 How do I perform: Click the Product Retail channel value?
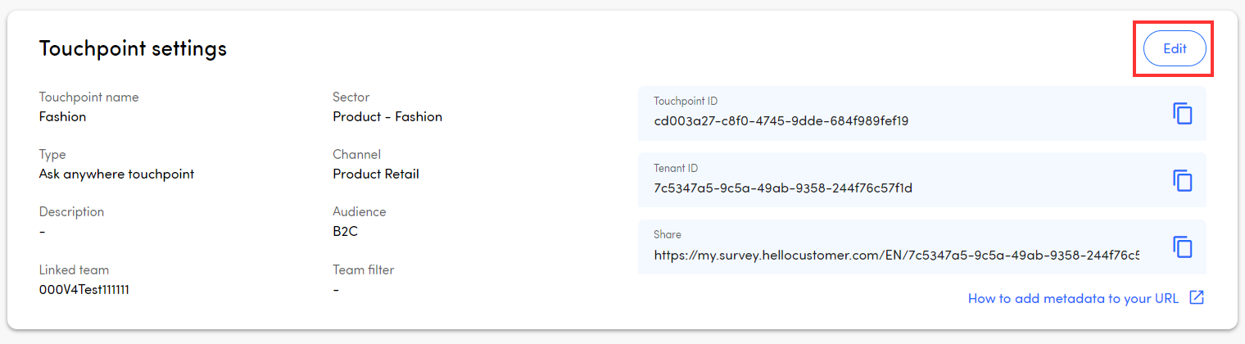point(375,174)
